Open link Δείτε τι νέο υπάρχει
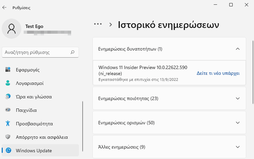The image size is (254, 159). coord(218,73)
